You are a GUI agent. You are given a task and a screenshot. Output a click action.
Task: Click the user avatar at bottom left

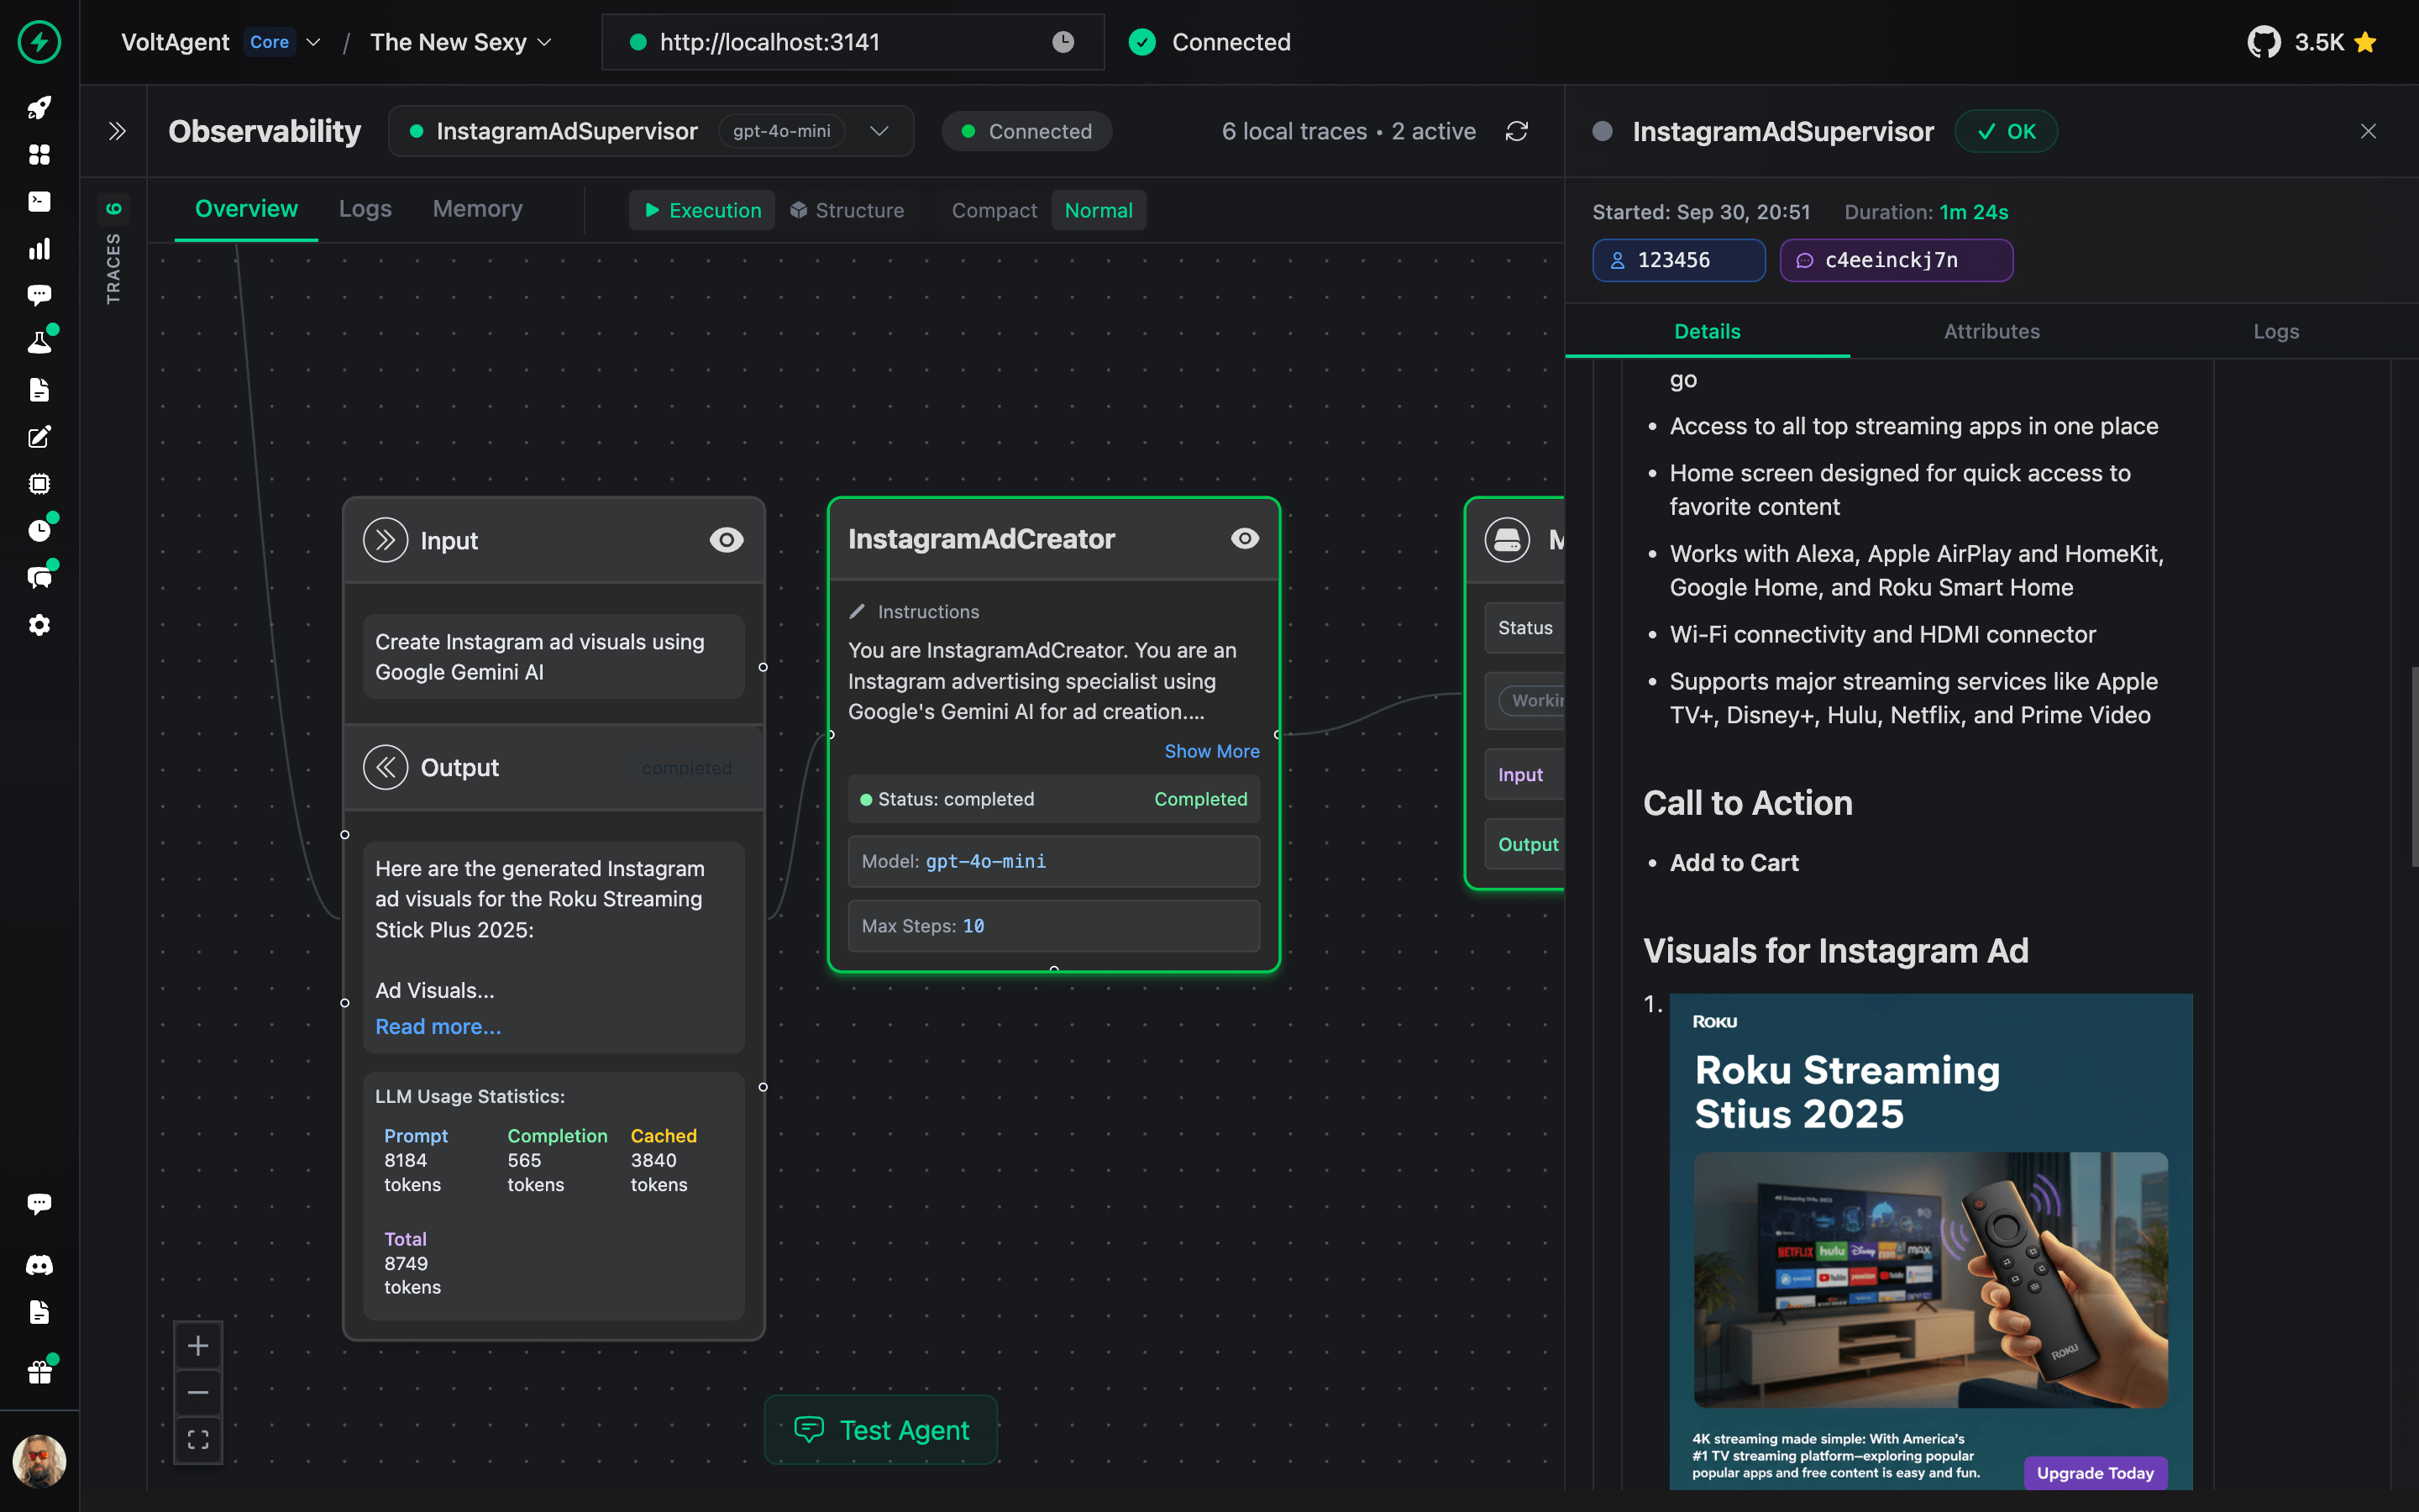click(40, 1461)
